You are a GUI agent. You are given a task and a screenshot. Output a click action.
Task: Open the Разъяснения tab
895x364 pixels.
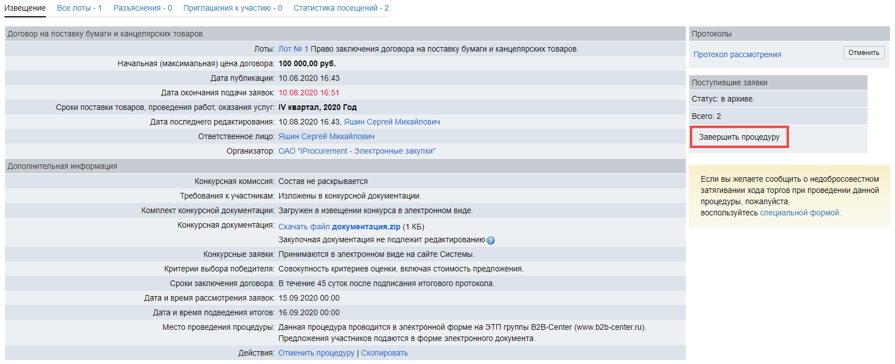[142, 8]
